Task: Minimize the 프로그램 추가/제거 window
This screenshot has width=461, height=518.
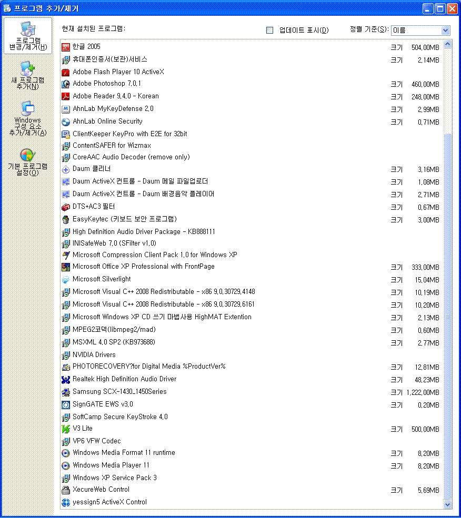Action: pos(428,8)
